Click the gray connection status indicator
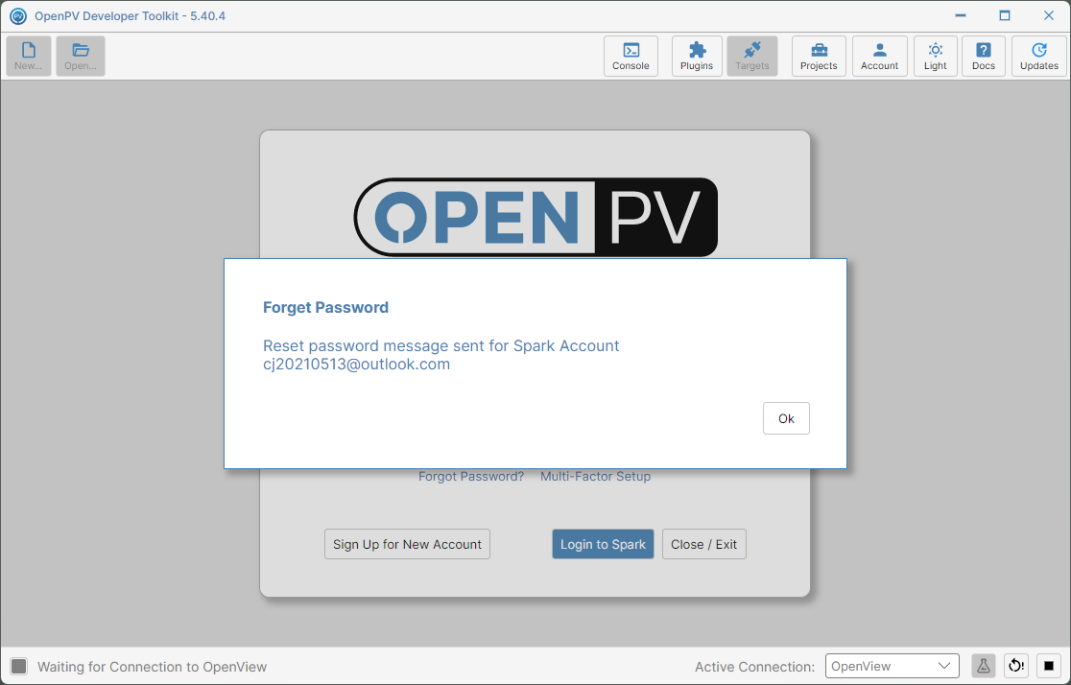This screenshot has width=1071, height=685. point(19,666)
